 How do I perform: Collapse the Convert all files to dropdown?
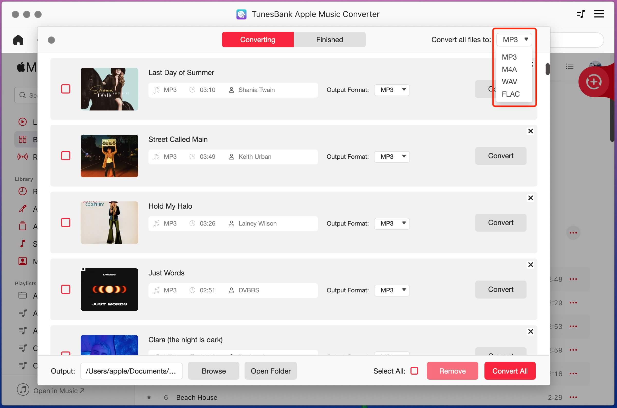click(x=514, y=40)
